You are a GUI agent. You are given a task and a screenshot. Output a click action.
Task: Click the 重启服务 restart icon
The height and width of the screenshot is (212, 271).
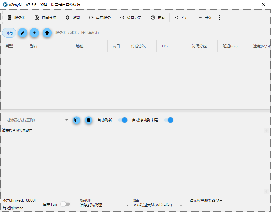[91, 18]
